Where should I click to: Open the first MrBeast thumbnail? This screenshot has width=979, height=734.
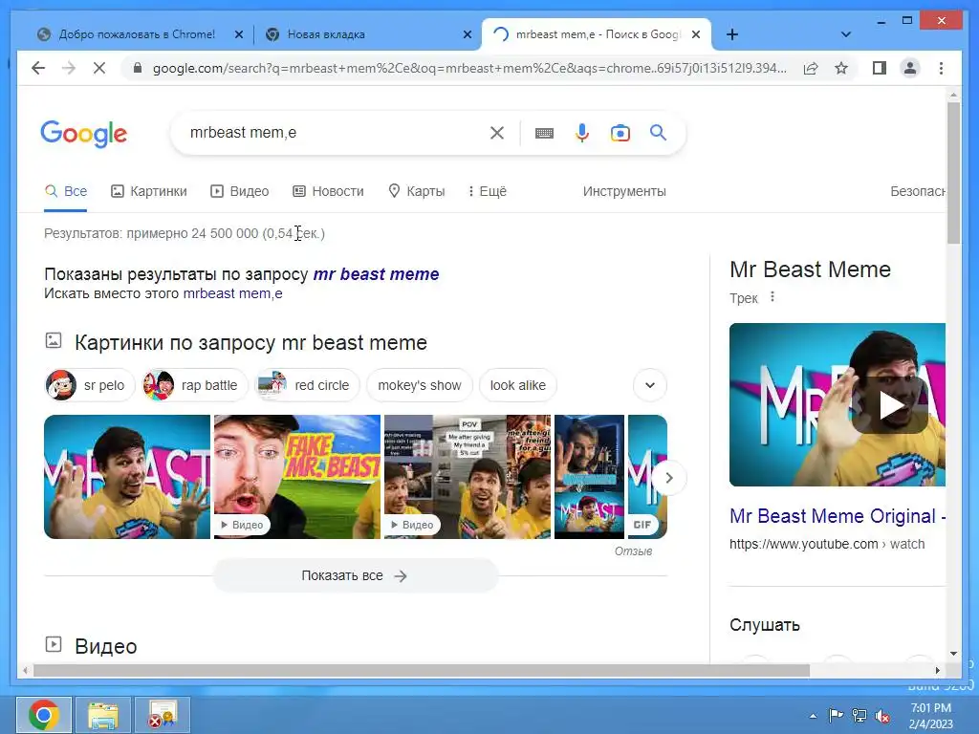tap(127, 477)
